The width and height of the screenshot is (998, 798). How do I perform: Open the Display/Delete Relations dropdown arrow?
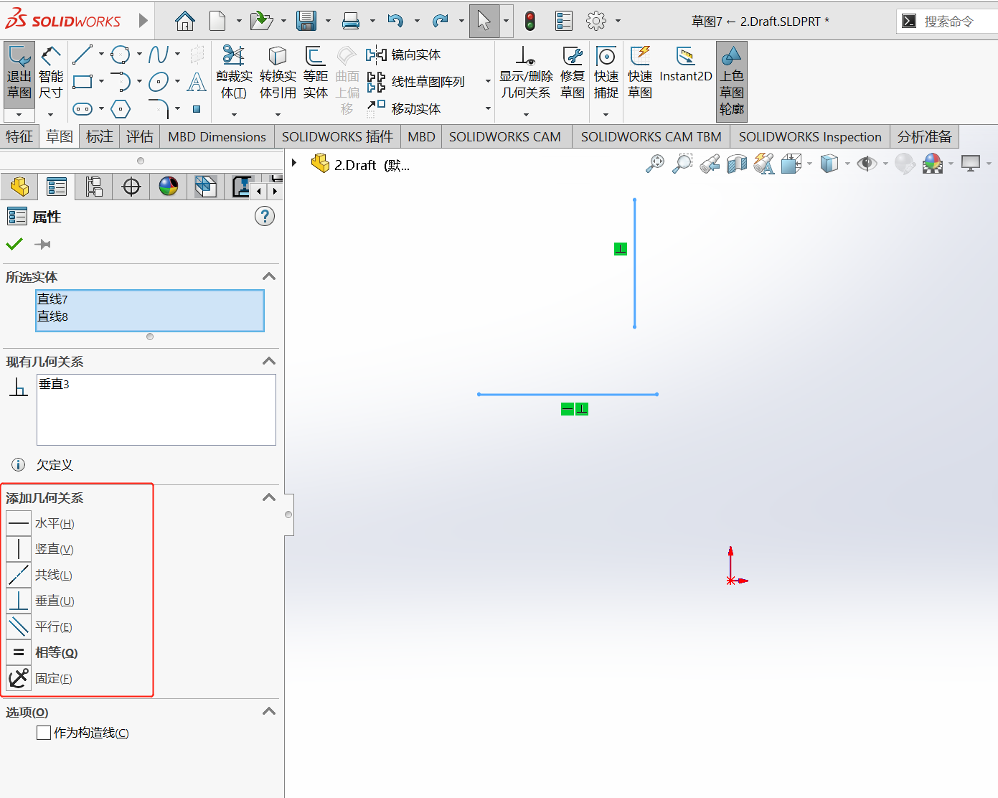526,115
